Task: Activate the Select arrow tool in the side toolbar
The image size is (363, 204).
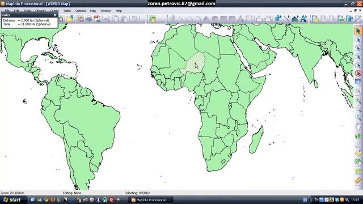Action: tap(358, 31)
